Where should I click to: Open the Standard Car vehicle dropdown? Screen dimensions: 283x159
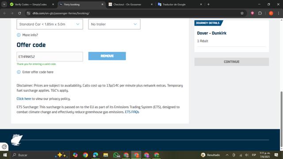click(x=50, y=24)
